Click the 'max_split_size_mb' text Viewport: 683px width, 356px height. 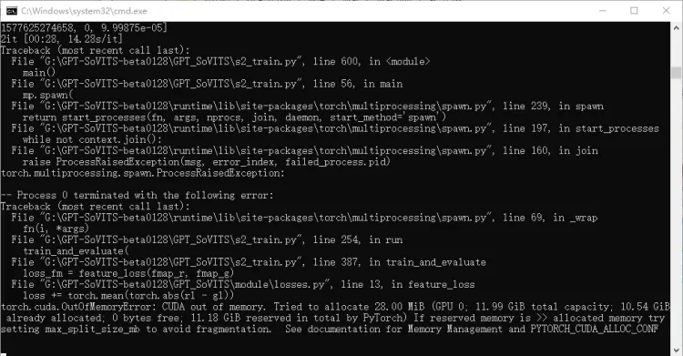92,329
